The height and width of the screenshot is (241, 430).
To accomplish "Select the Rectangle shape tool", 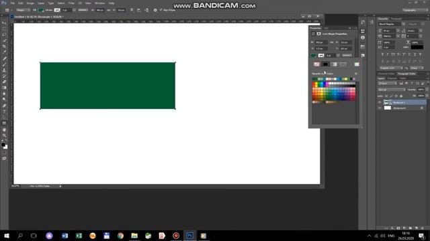I will (x=4, y=123).
